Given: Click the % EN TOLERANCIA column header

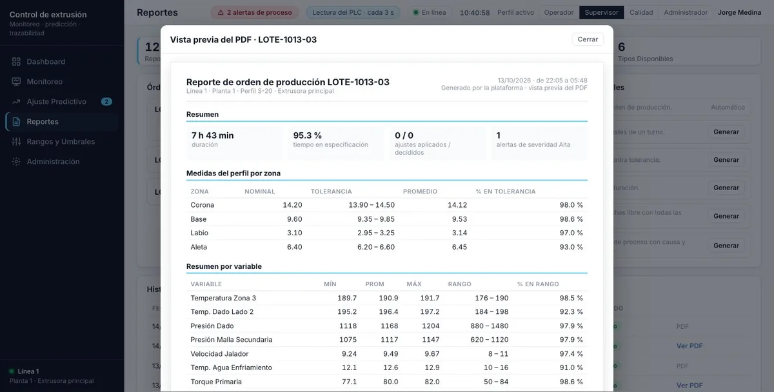Looking at the screenshot, I should (506, 191).
